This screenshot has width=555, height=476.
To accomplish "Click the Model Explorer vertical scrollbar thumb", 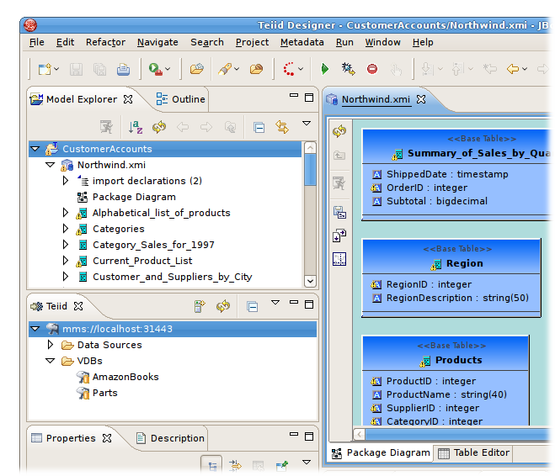I will tap(310, 169).
